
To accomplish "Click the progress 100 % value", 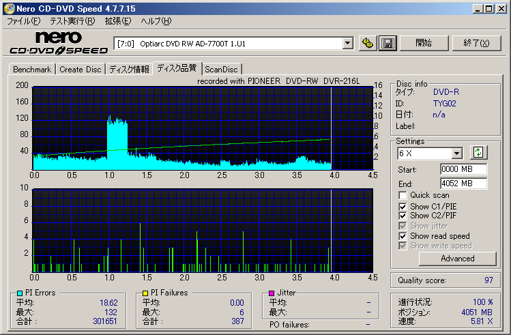I will (482, 302).
